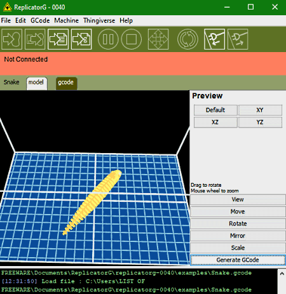Select the Scale mode button
Image resolution: width=286 pixels, height=294 pixels.
click(x=238, y=248)
